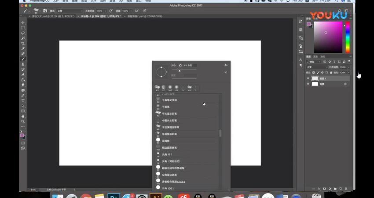
Task: Toggle the airbrush option in options bar
Action: [138, 11]
